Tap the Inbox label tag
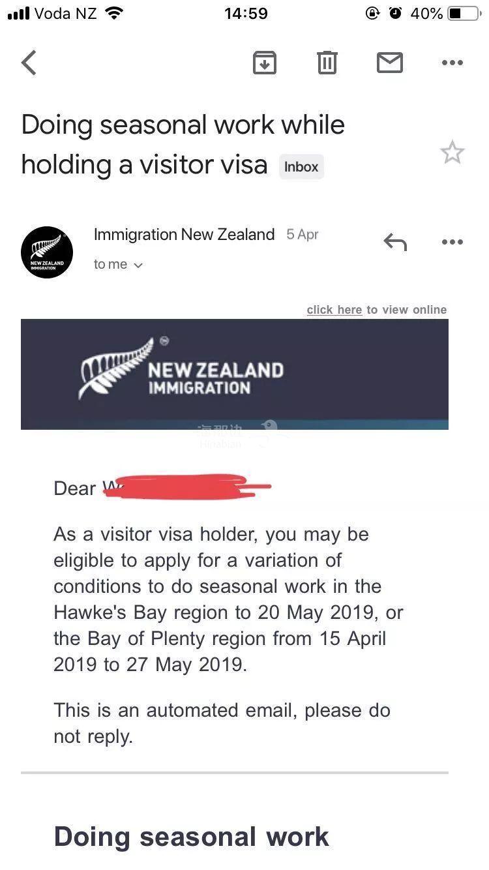489x870 pixels. point(301,166)
